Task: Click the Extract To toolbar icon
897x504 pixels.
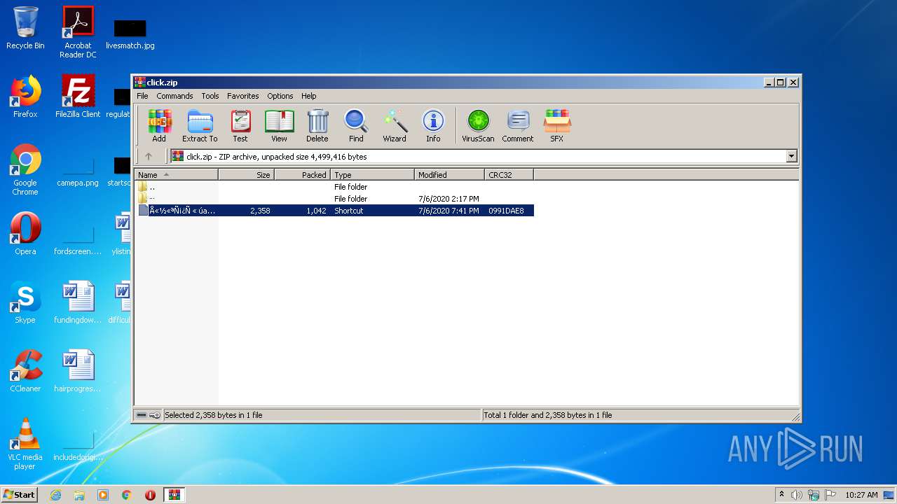Action: [200, 126]
